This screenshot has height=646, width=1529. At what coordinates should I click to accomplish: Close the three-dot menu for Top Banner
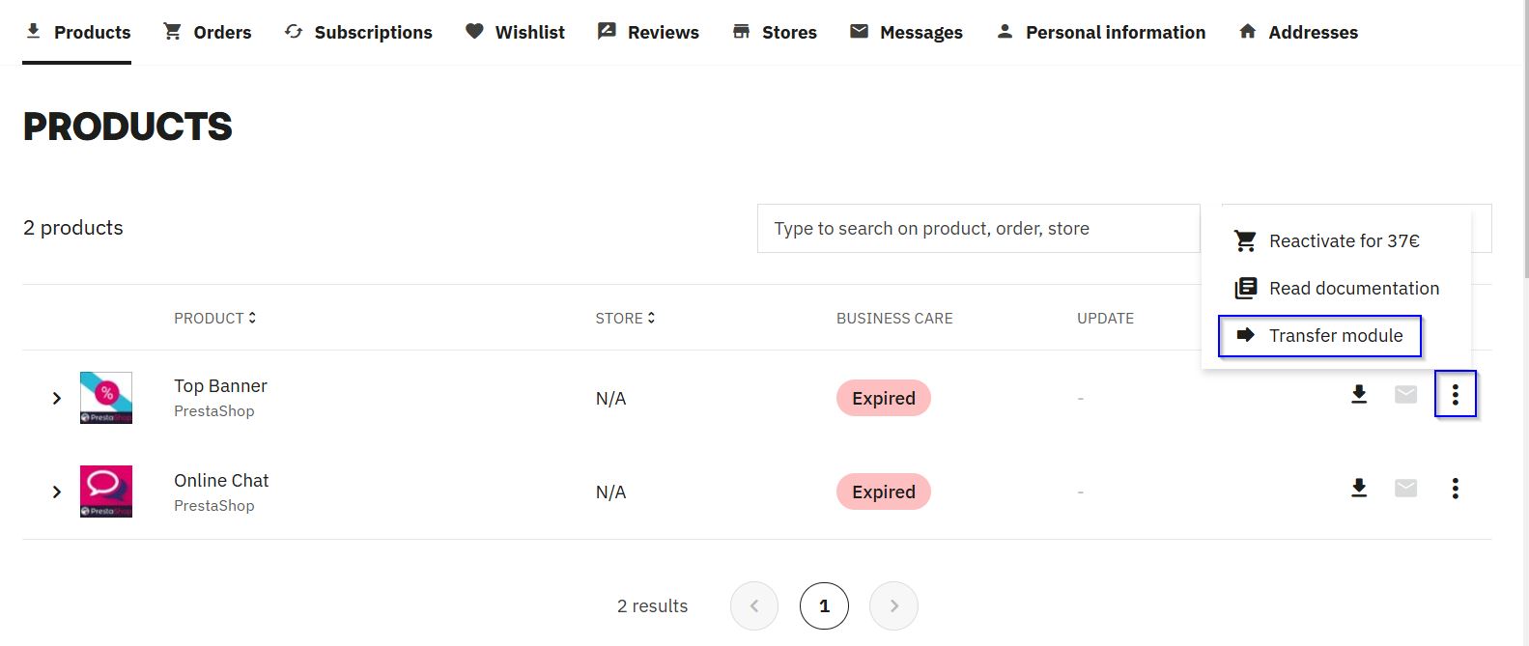tap(1455, 394)
